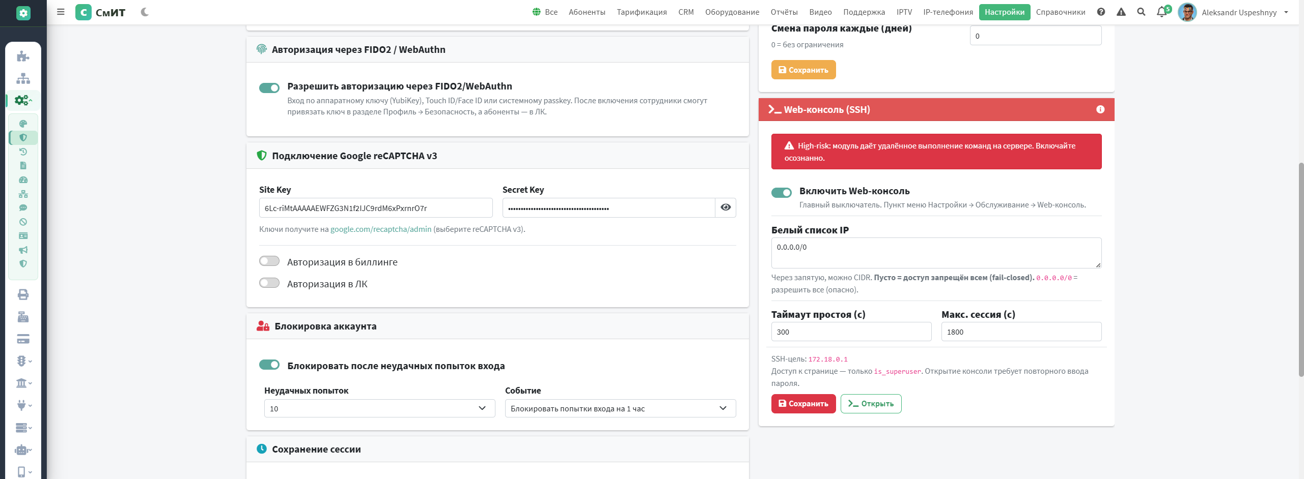1304x479 pixels.
Task: Open the hamburger menu icon
Action: [x=61, y=12]
